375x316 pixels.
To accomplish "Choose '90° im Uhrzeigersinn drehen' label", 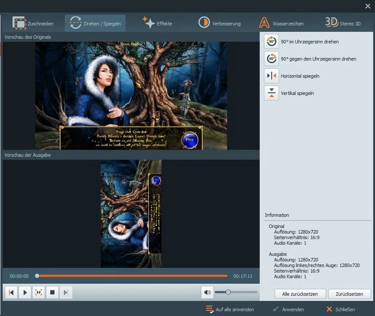I will [310, 42].
